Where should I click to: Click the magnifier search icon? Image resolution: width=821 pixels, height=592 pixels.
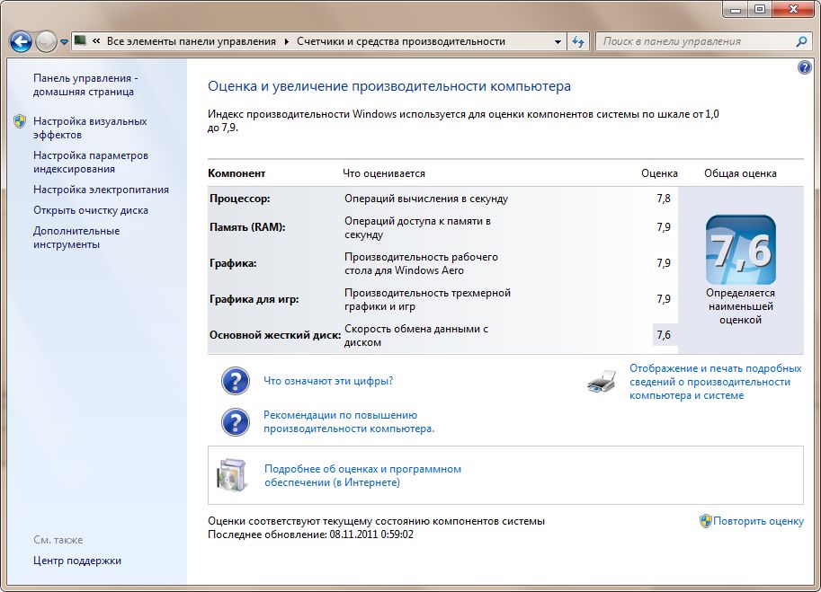click(801, 41)
